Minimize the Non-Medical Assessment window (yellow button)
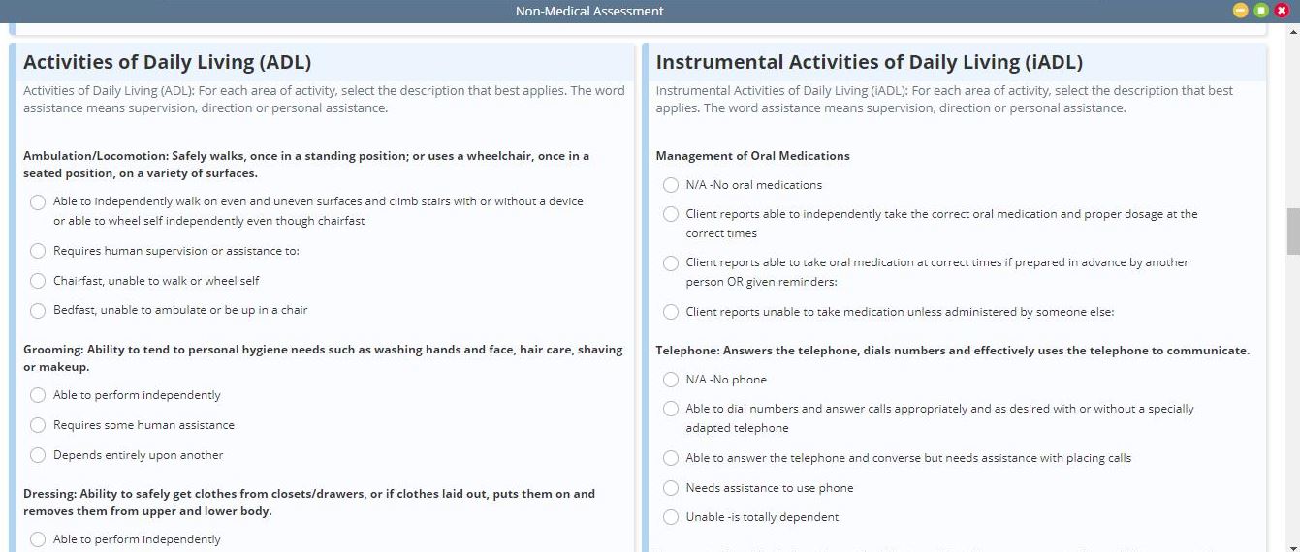 click(x=1240, y=11)
